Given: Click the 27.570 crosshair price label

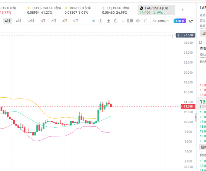Looking at the screenshot, I should (188, 35).
